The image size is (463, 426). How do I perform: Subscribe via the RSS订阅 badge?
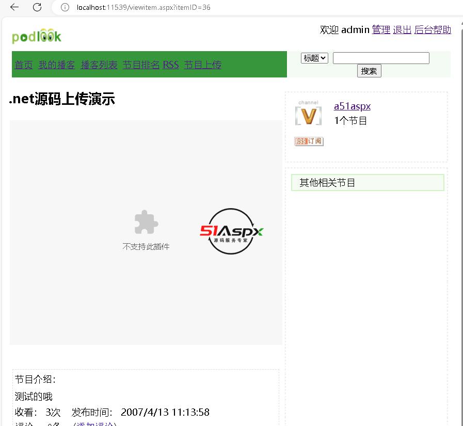pyautogui.click(x=309, y=141)
